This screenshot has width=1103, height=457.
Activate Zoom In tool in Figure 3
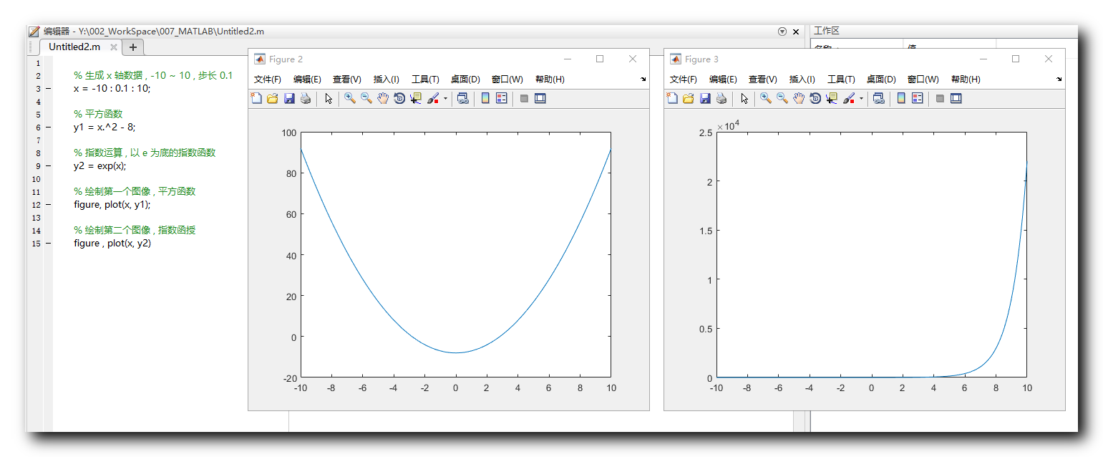pos(765,98)
